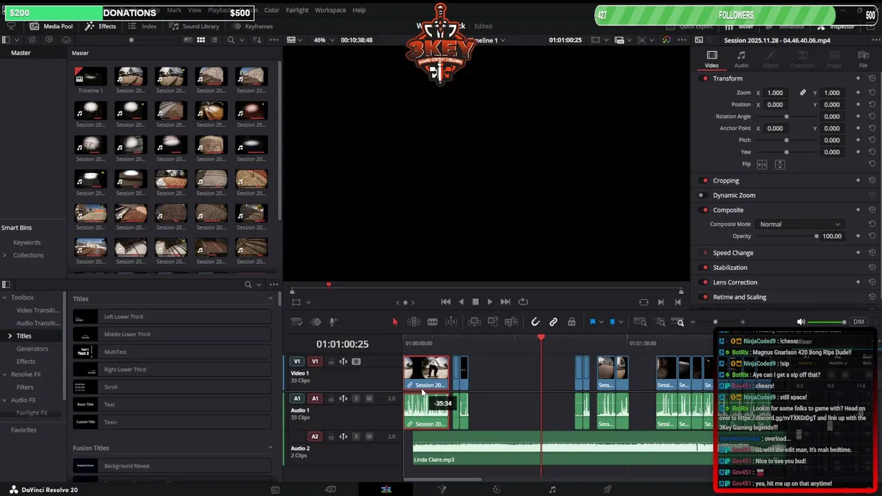Add a blue Flag to the clip

pyautogui.click(x=593, y=322)
